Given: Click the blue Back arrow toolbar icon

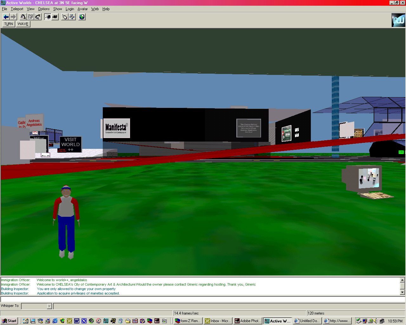Looking at the screenshot, I should [x=6, y=17].
